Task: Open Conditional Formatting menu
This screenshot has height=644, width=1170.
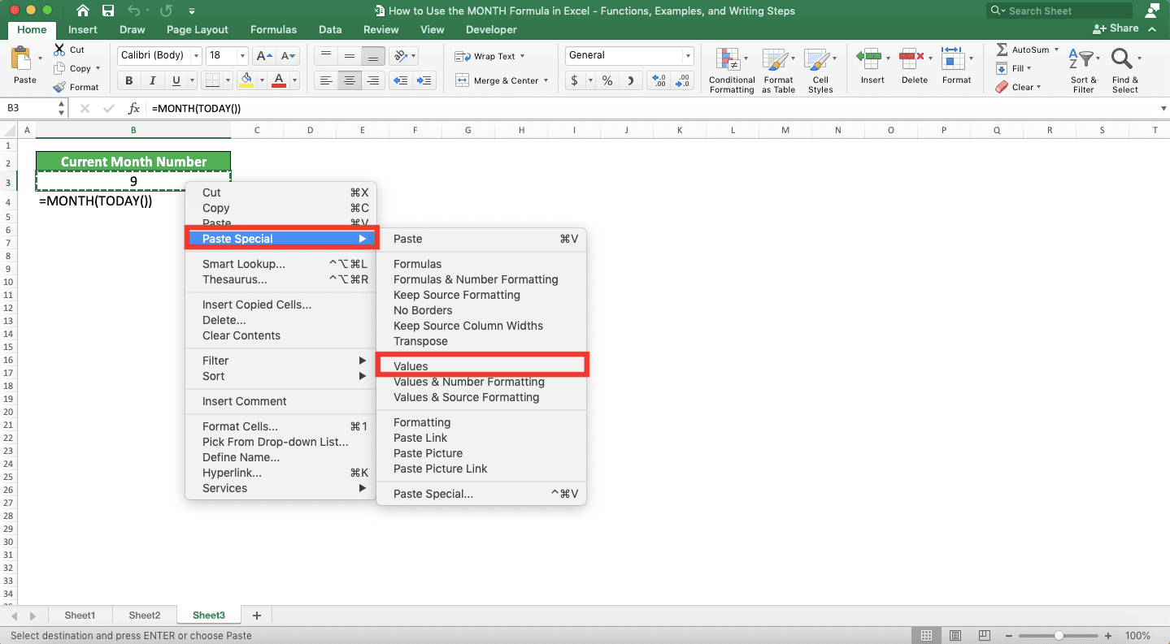Action: tap(732, 70)
